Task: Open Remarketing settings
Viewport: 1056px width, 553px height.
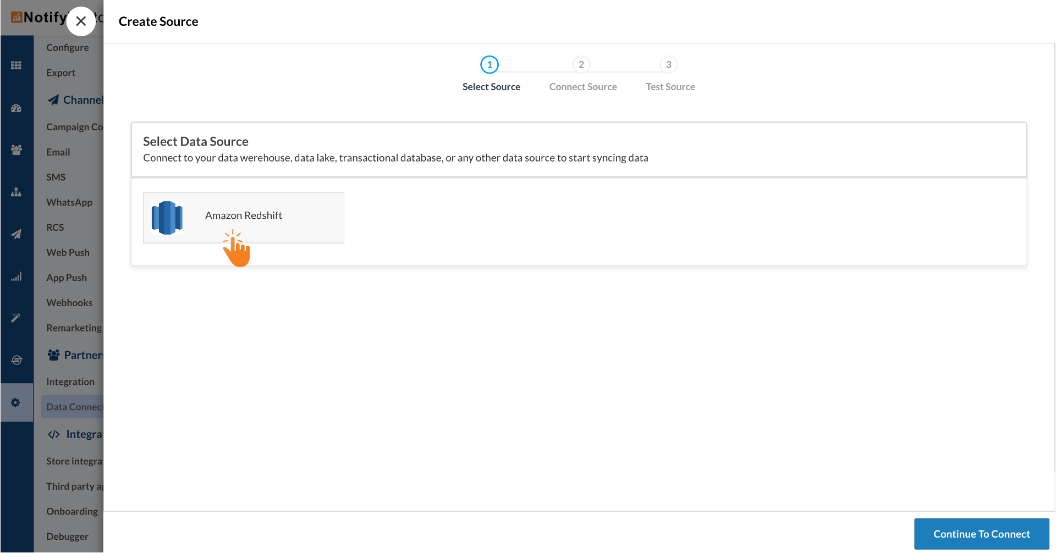Action: tap(74, 328)
